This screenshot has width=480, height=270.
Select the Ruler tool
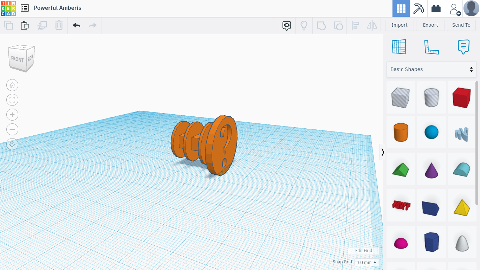pos(432,47)
